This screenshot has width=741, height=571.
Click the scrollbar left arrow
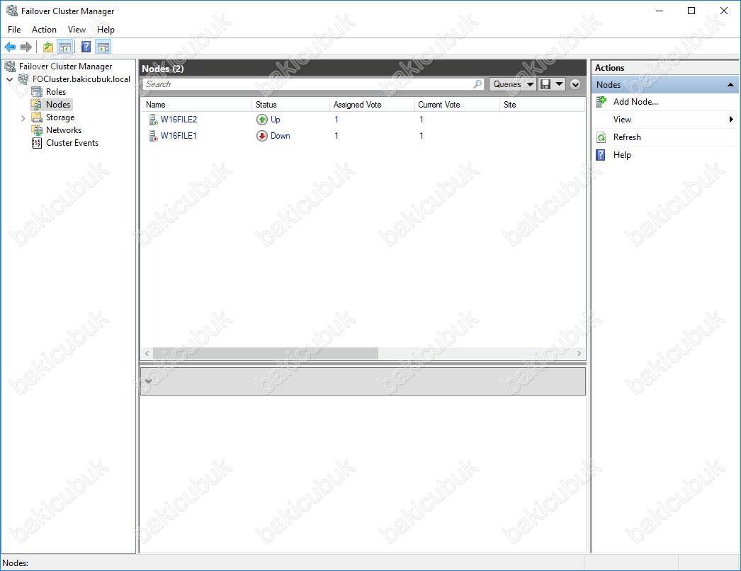[147, 354]
